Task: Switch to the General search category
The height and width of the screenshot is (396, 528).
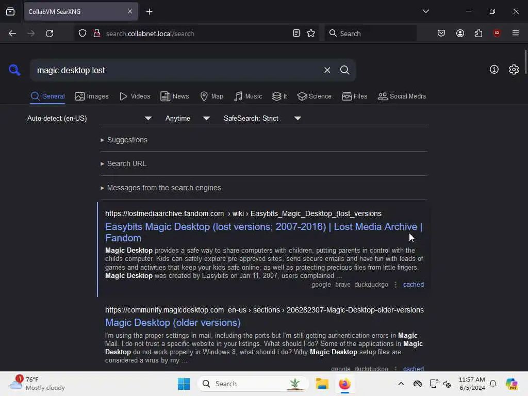Action: click(48, 96)
